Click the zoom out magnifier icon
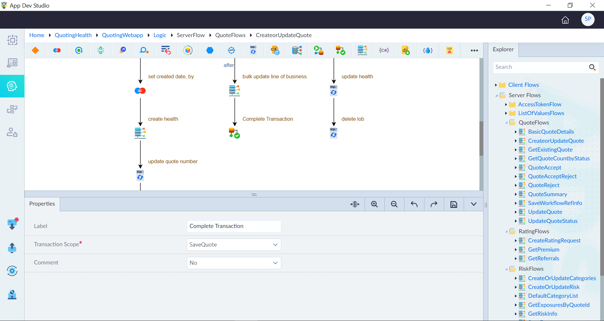Viewport: 604px width, 321px height. click(394, 204)
